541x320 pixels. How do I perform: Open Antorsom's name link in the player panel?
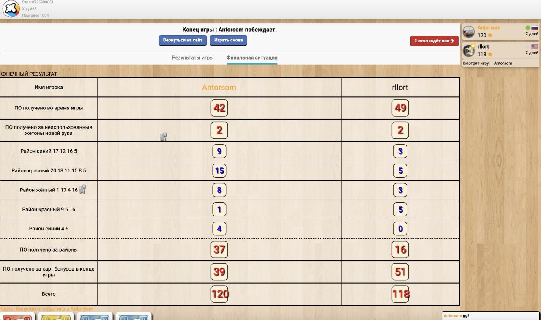489,28
